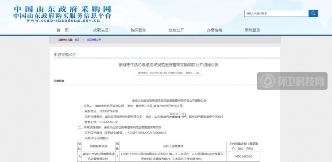The image size is (332, 162).
Task: Click the agency phone number 15866120322
Action: tap(108, 122)
